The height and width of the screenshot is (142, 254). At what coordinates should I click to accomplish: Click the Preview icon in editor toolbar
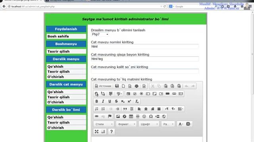130,86
